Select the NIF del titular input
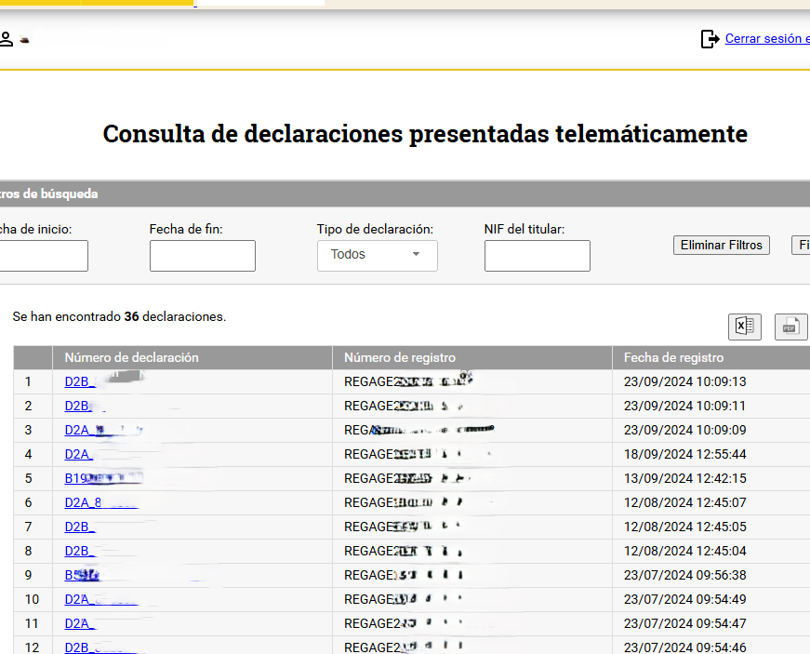This screenshot has height=654, width=810. click(537, 256)
